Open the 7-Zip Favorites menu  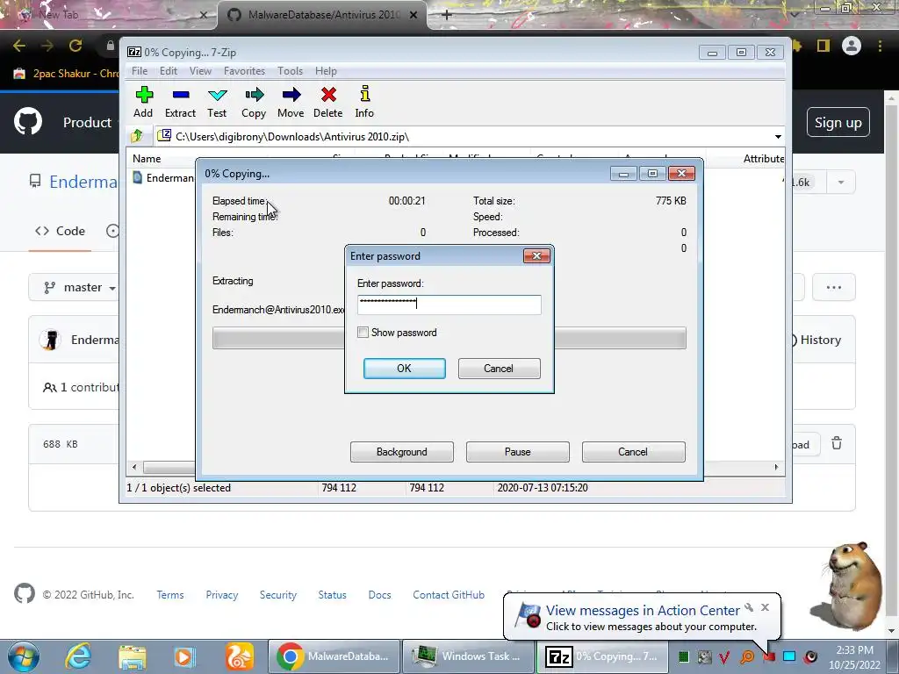pos(244,71)
